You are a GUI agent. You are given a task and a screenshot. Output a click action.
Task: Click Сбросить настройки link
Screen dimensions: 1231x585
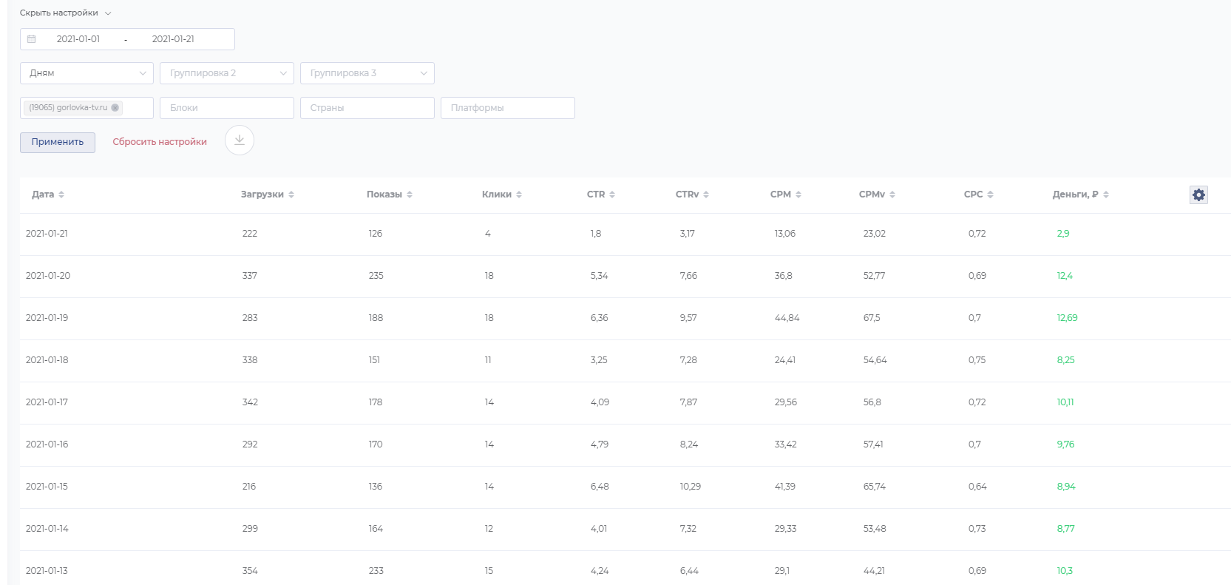click(160, 142)
